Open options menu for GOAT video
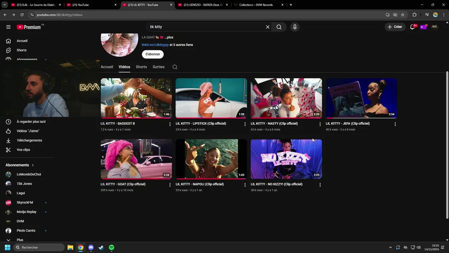 click(x=170, y=185)
